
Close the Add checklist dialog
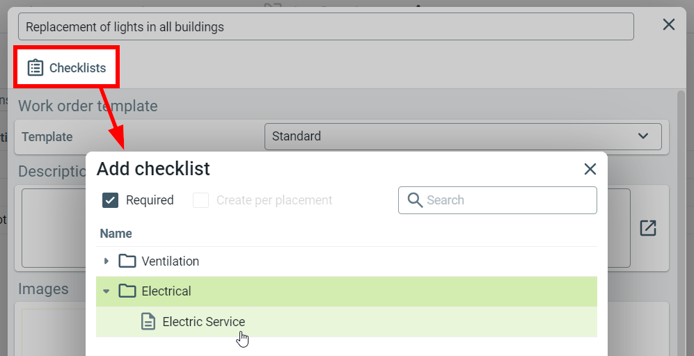(x=590, y=169)
